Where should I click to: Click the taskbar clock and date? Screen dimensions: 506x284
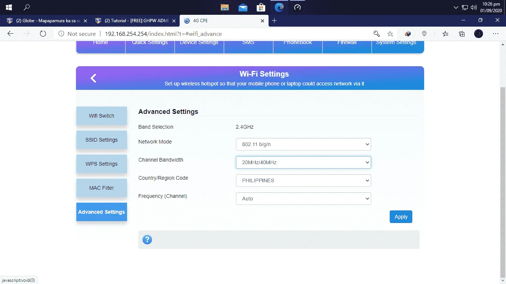point(491,7)
